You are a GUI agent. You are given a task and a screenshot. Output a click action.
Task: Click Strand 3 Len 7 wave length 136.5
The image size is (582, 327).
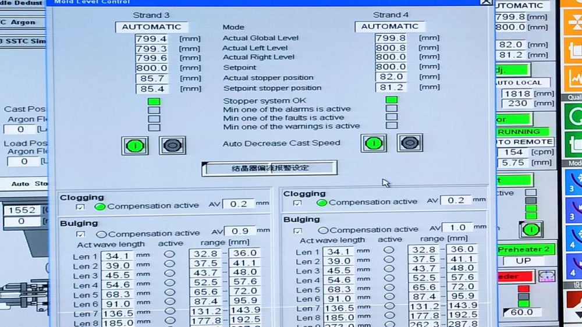(118, 314)
